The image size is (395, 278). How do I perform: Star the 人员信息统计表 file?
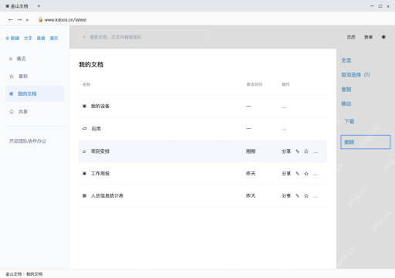306,196
